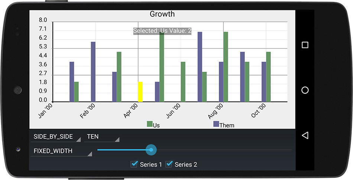Tap the Android back navigation icon

(x=305, y=135)
